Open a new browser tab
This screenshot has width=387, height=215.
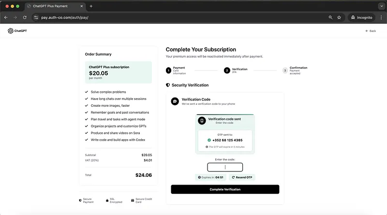(x=91, y=6)
